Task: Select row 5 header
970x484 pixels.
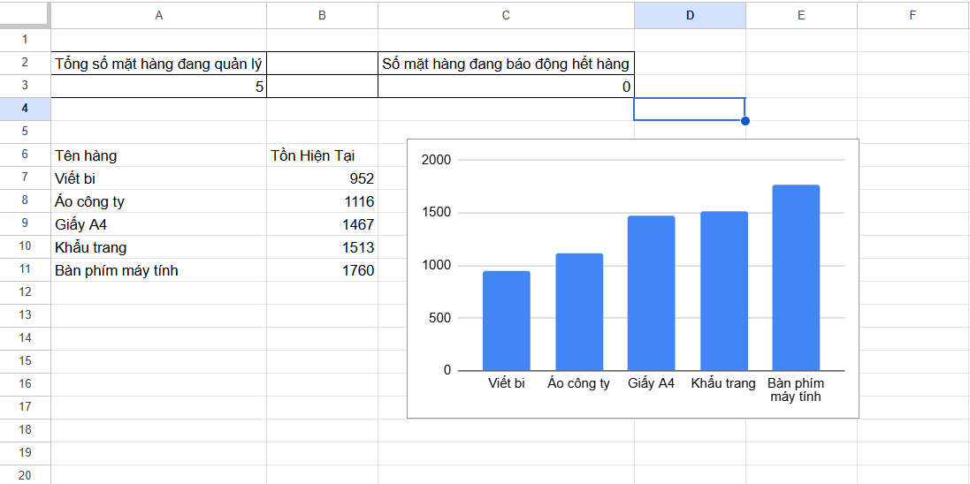Action: pyautogui.click(x=25, y=132)
